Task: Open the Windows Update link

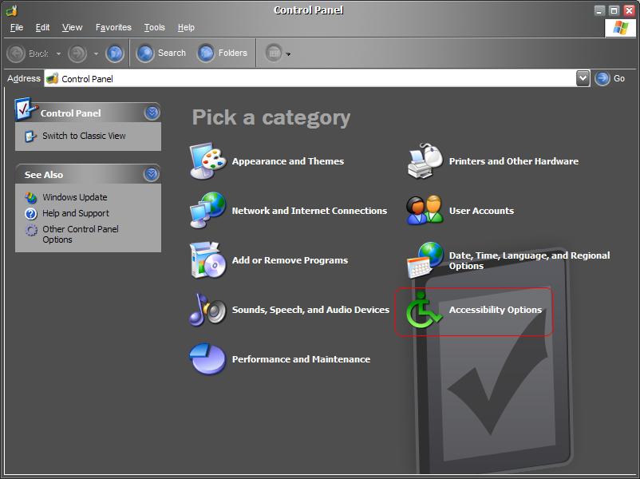Action: 75,197
